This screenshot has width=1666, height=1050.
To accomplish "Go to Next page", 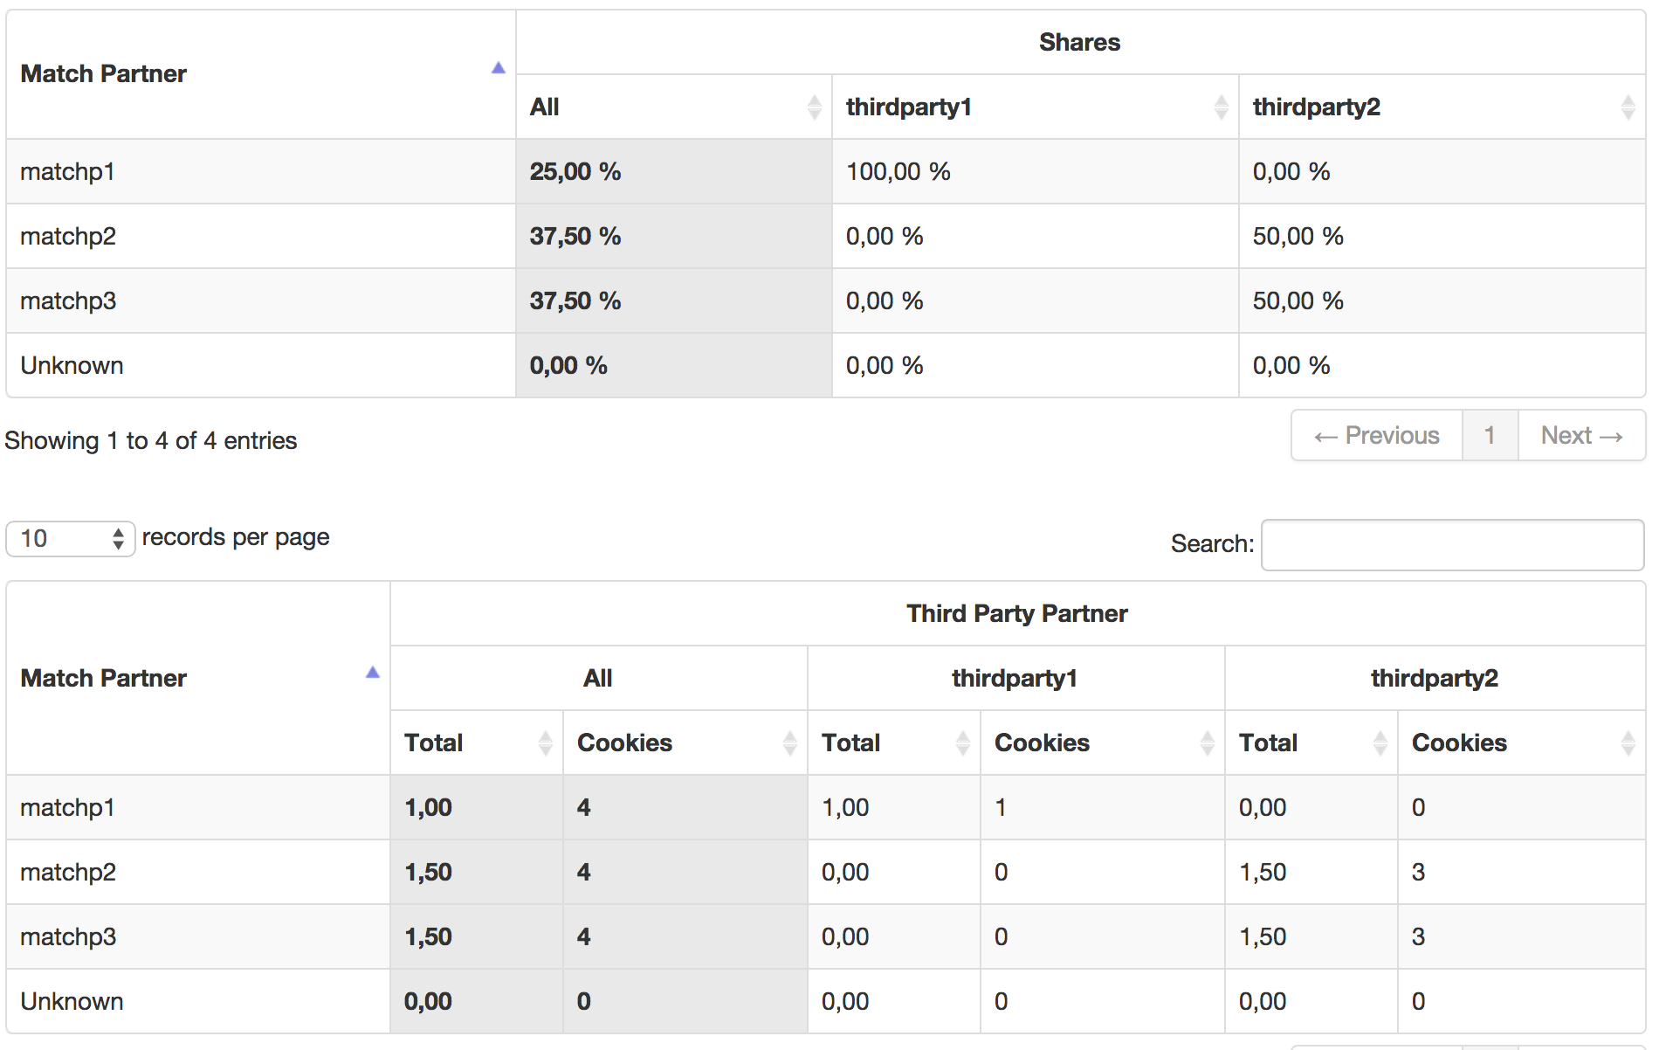I will click(1581, 435).
